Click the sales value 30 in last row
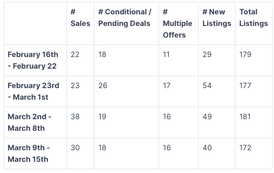 [x=75, y=148]
